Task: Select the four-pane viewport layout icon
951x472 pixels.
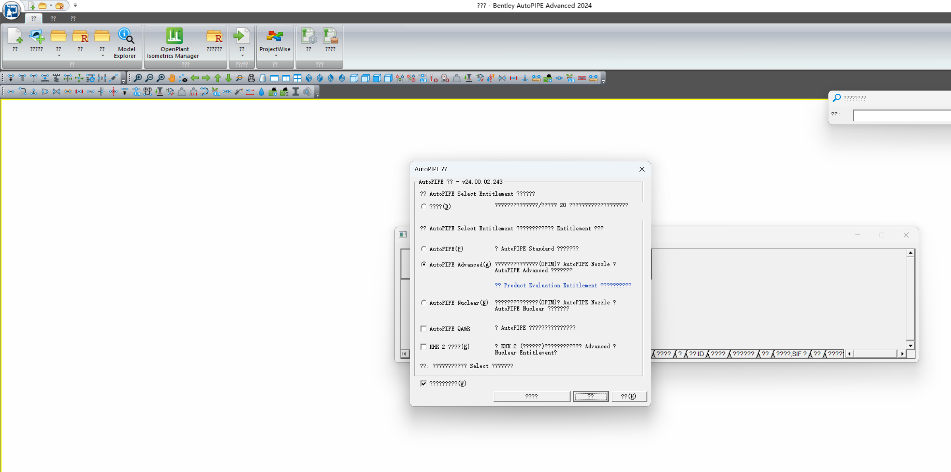Action: click(x=297, y=78)
